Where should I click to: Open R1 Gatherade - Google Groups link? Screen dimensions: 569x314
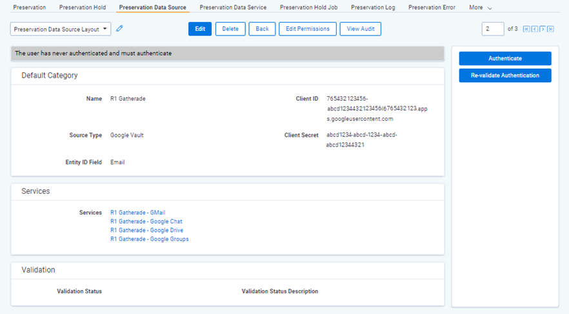coord(150,239)
